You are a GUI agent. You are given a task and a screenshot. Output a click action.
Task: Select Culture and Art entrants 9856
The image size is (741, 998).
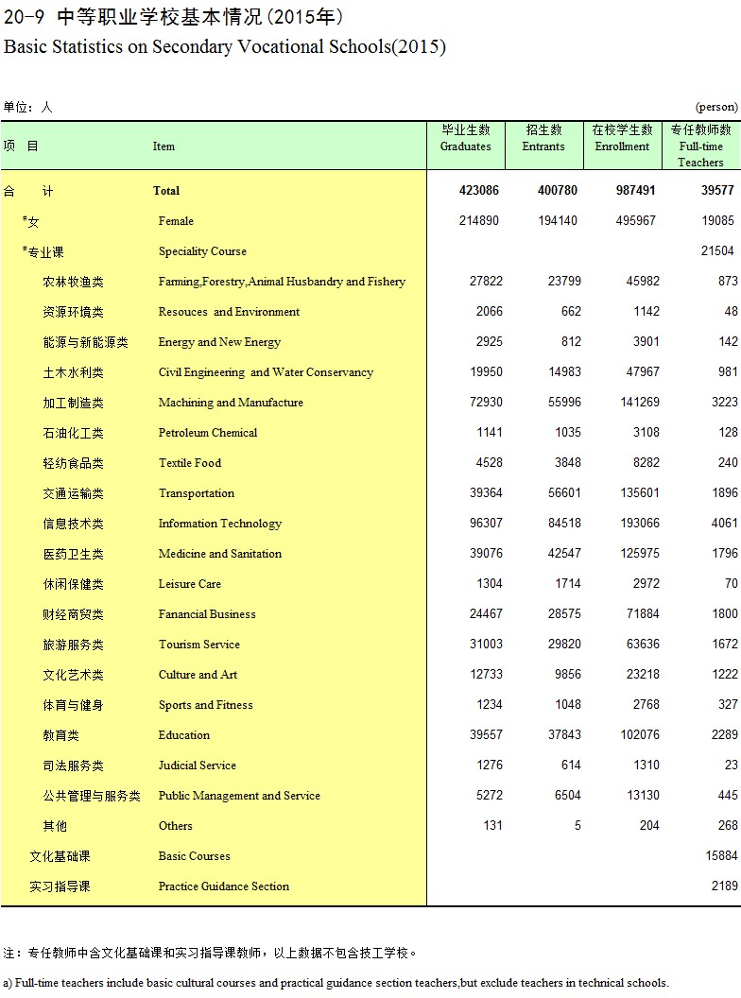pyautogui.click(x=568, y=674)
